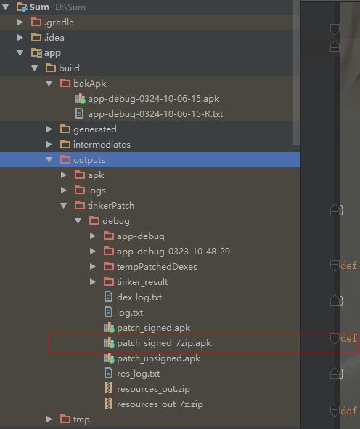Select the resources_out_7z.zip file name

click(160, 404)
